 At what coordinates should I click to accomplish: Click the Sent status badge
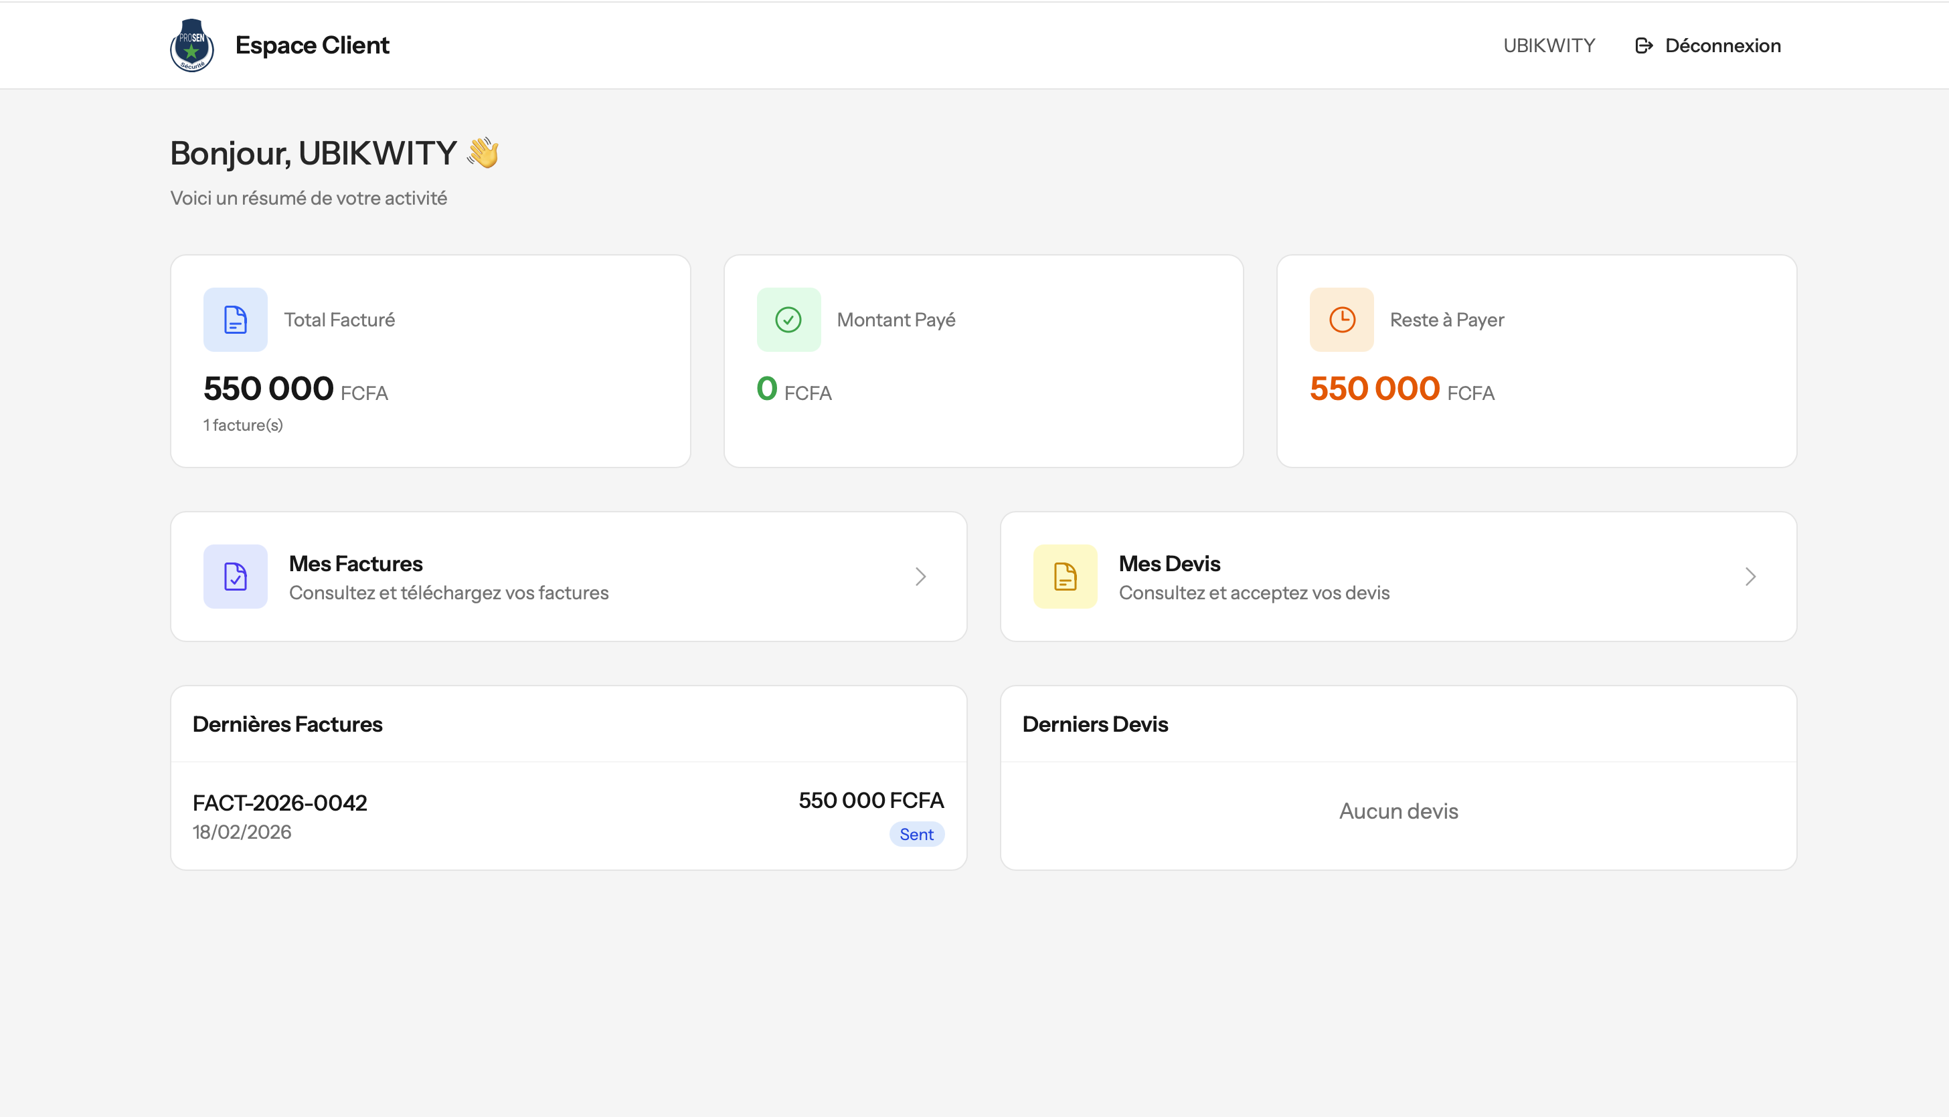click(x=916, y=835)
